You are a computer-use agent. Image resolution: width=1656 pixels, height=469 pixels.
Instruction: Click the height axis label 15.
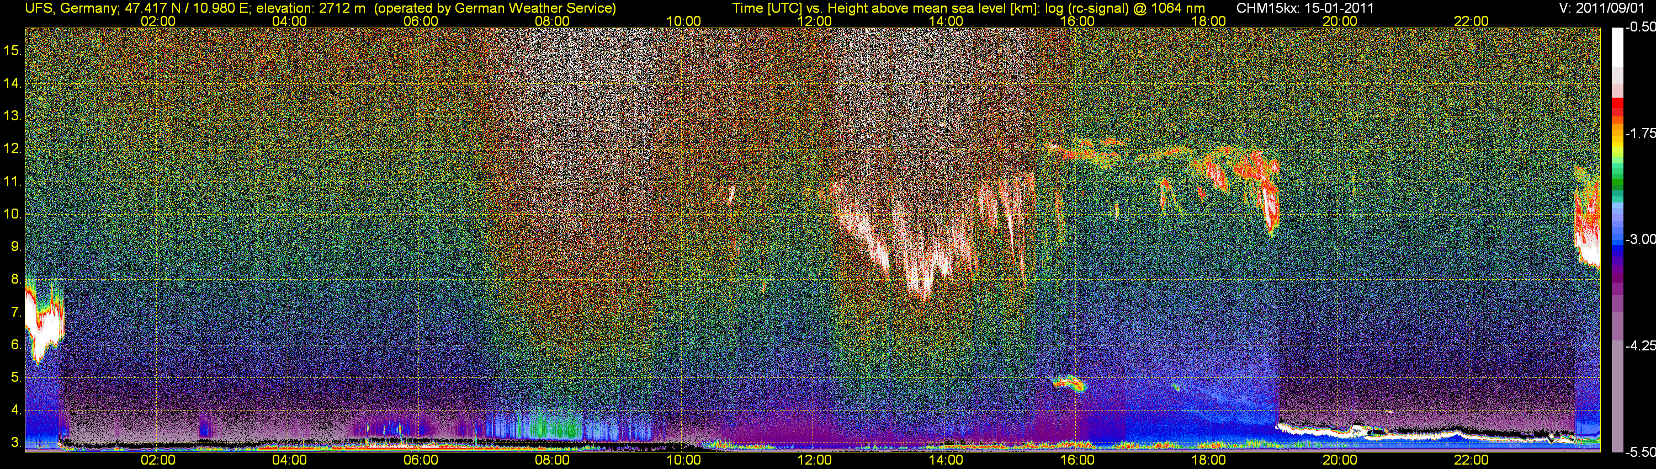[x=12, y=50]
